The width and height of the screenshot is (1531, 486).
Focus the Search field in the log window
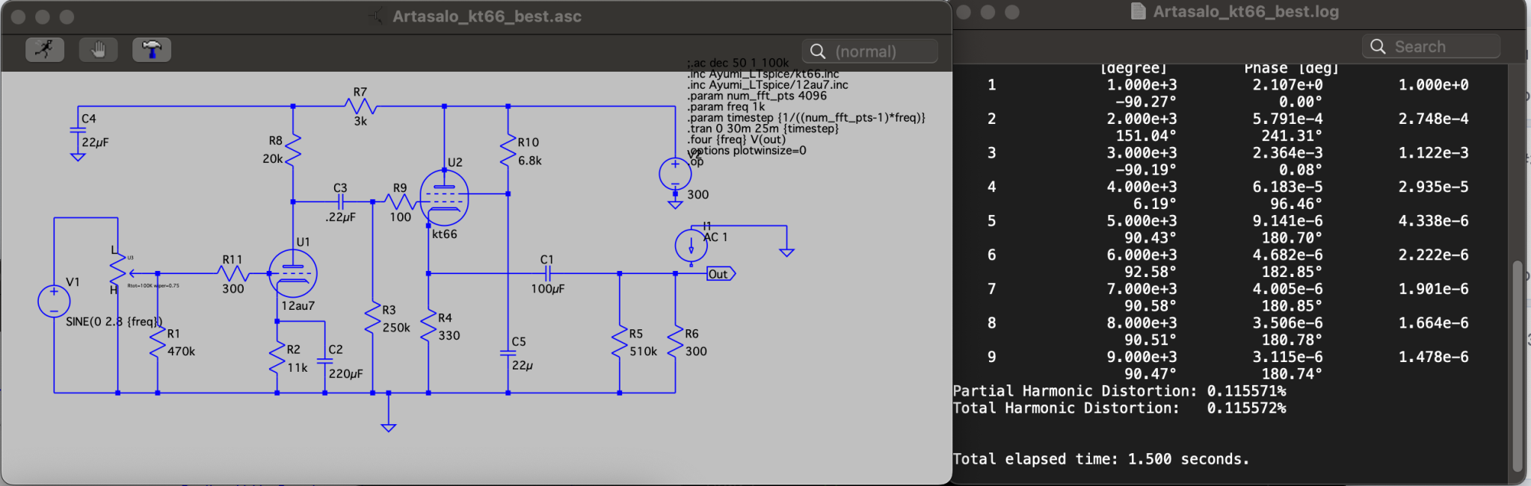[x=1431, y=46]
